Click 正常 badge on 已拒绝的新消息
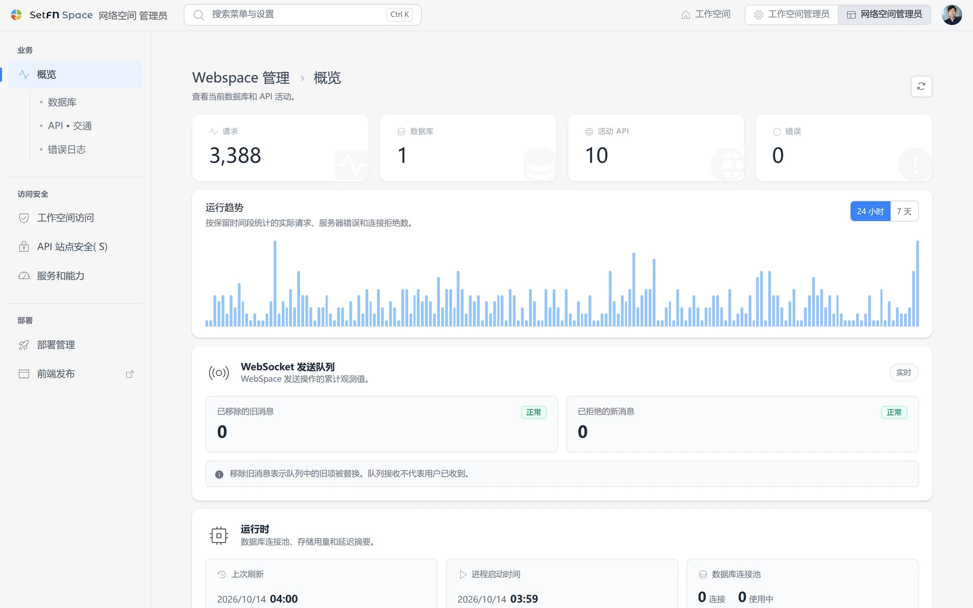 pos(894,412)
